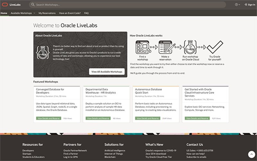Click the scroll-to-top arrow button

coord(252,154)
